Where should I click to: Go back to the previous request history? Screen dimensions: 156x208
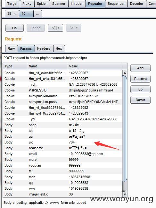pos(53,28)
